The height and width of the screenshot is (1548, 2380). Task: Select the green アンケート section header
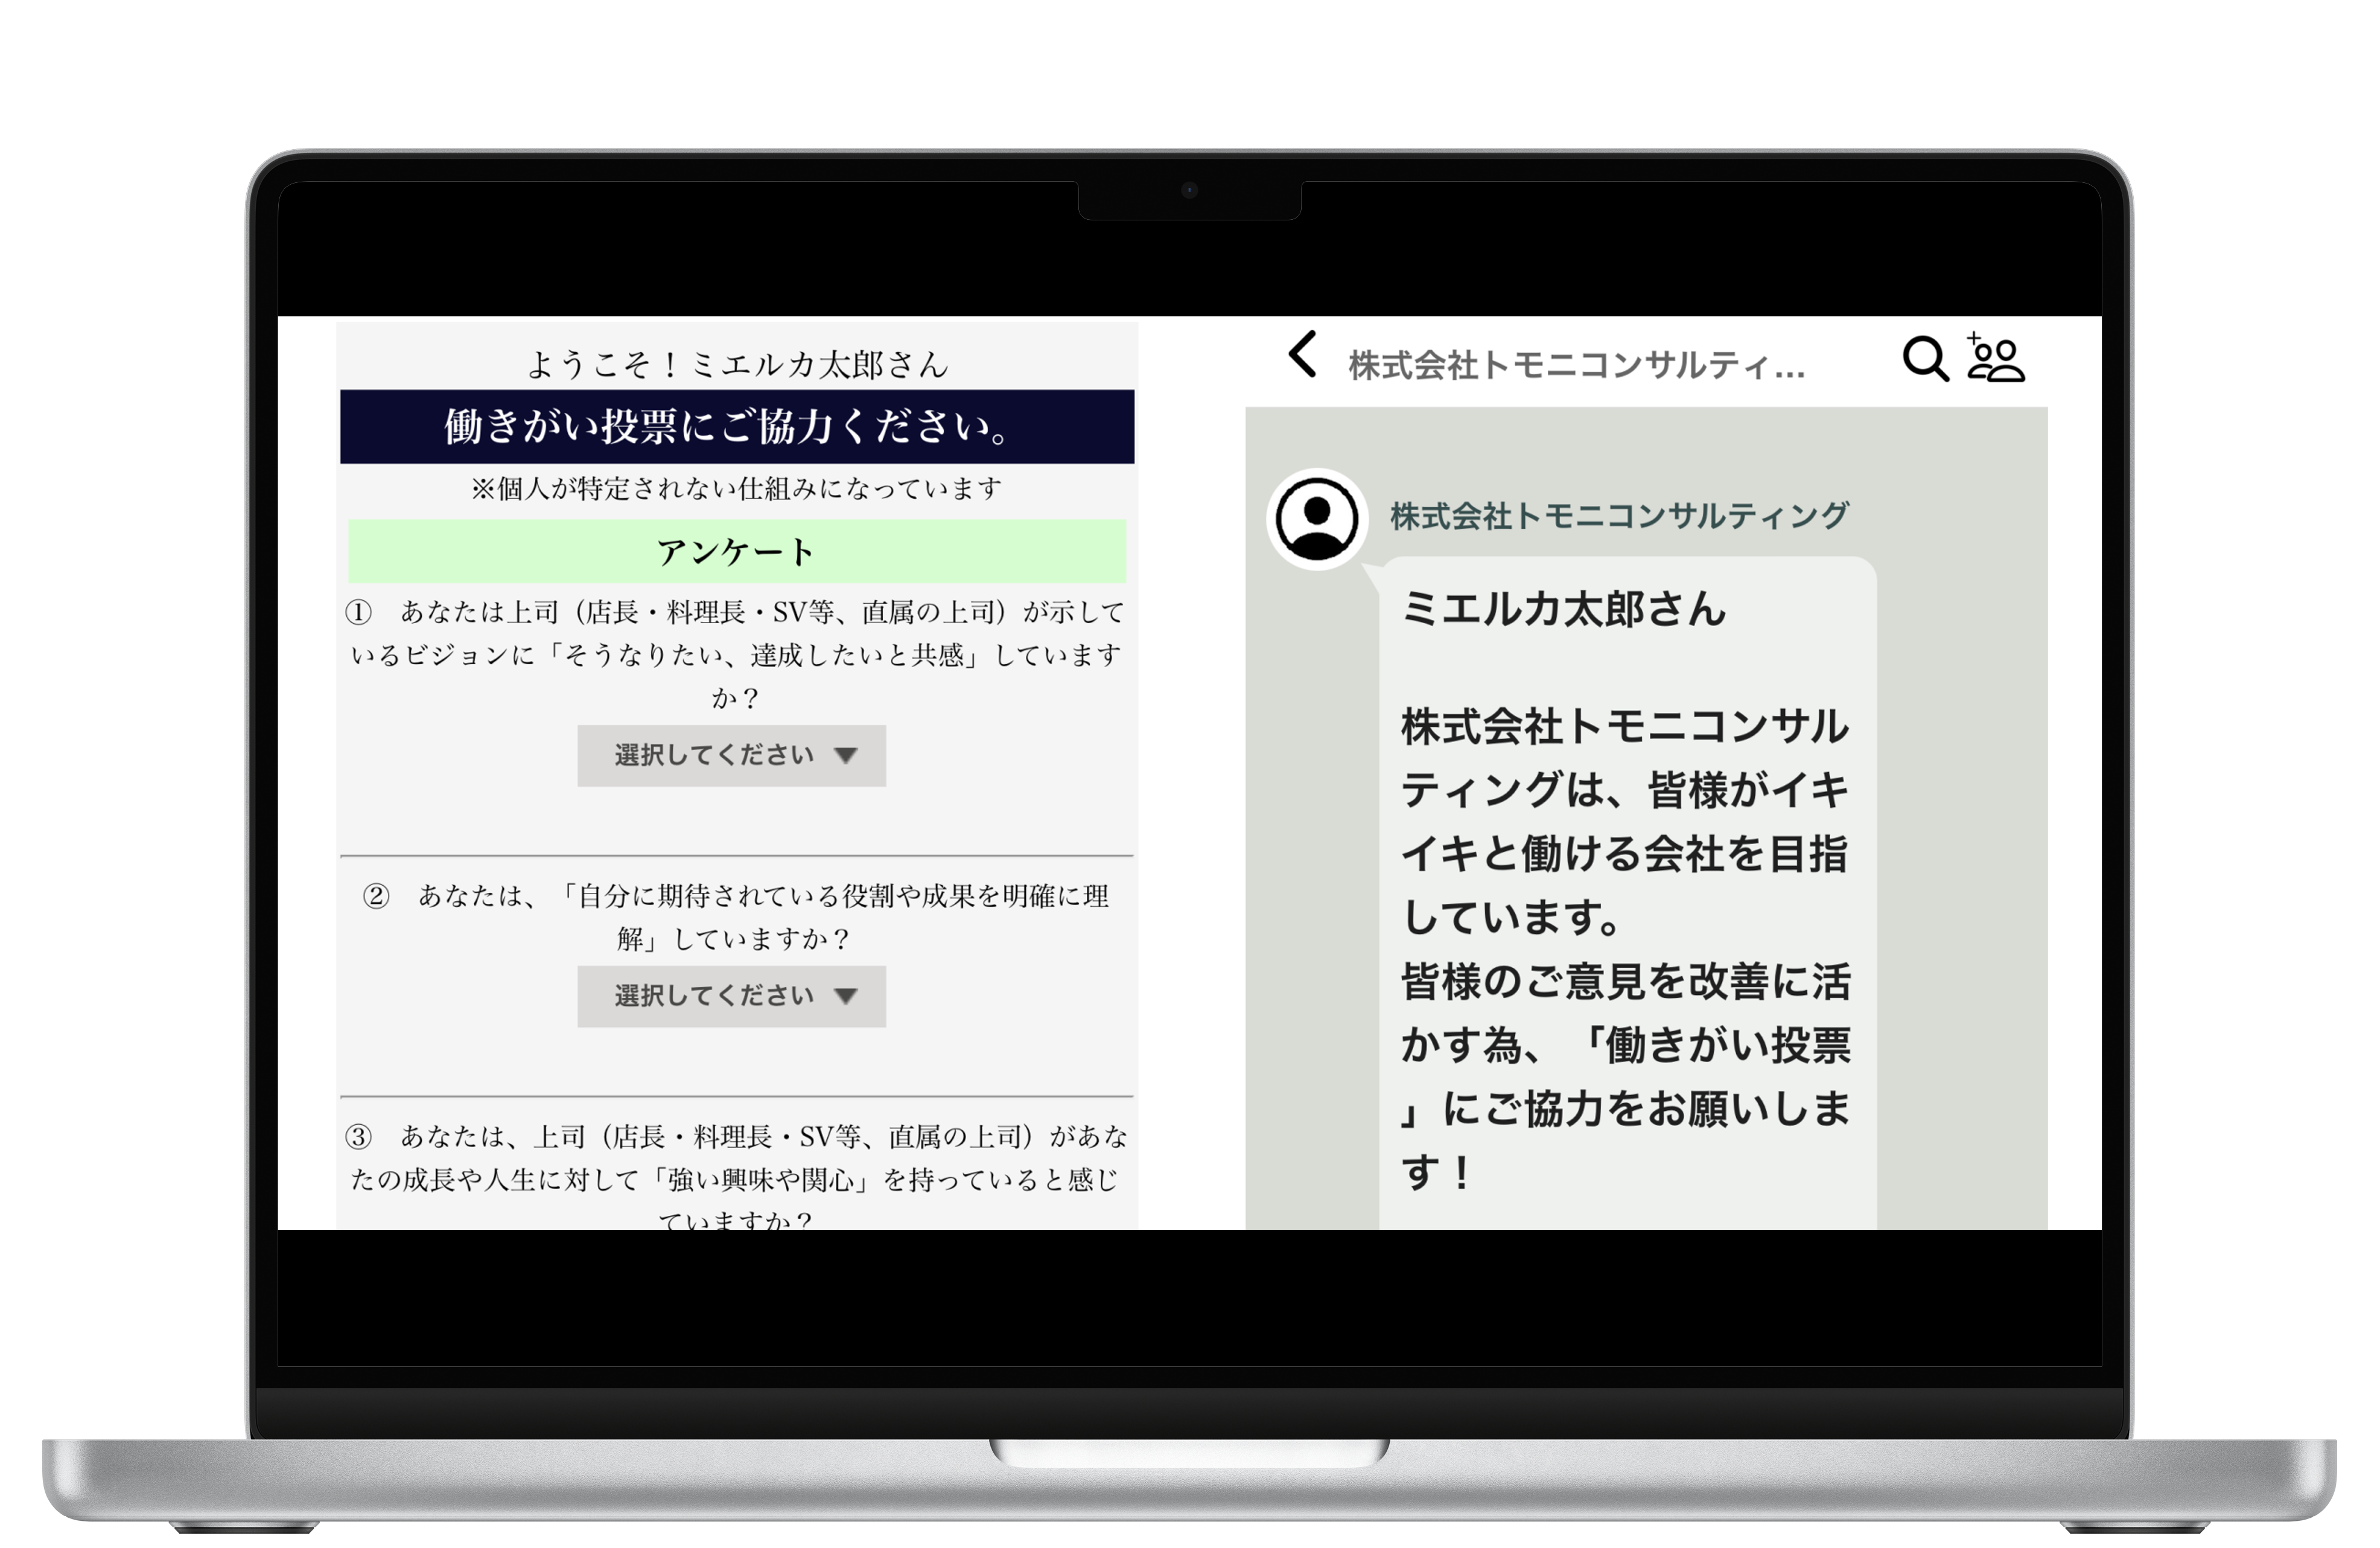click(737, 551)
